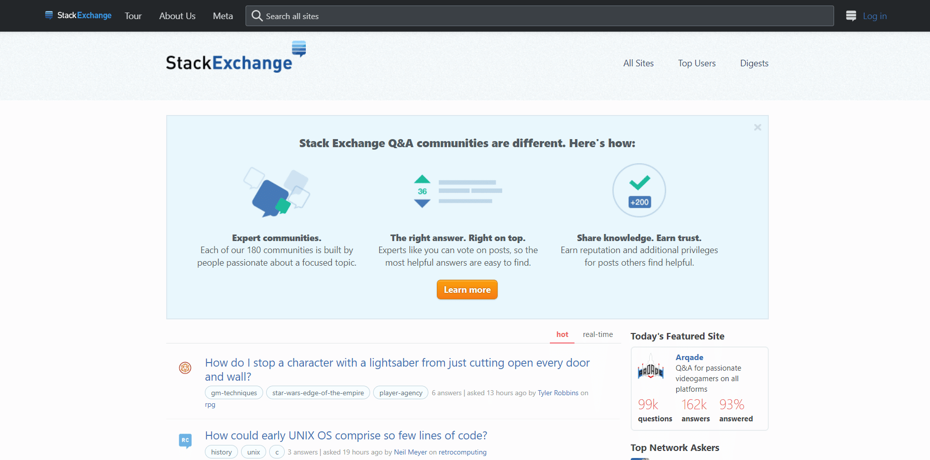Click the large StackExchange header logo
This screenshot has height=460, width=930.
click(236, 57)
